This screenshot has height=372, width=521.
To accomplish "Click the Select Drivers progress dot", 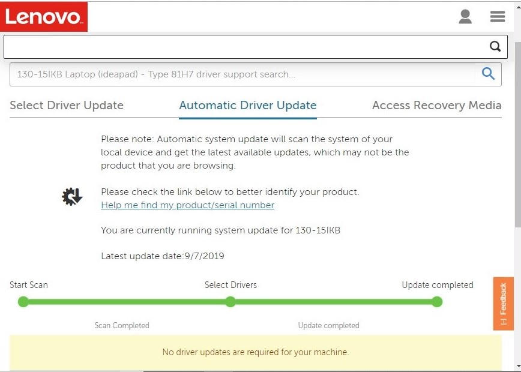I will 230,302.
